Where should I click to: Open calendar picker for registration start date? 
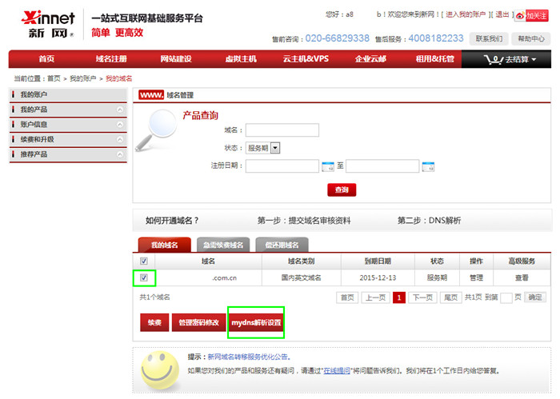327,166
